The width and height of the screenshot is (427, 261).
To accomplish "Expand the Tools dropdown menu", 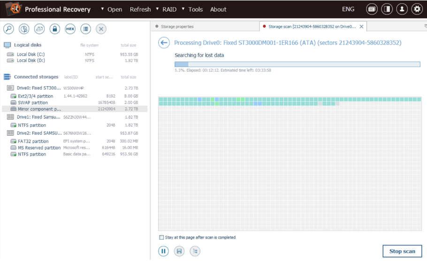I will 192,9.
